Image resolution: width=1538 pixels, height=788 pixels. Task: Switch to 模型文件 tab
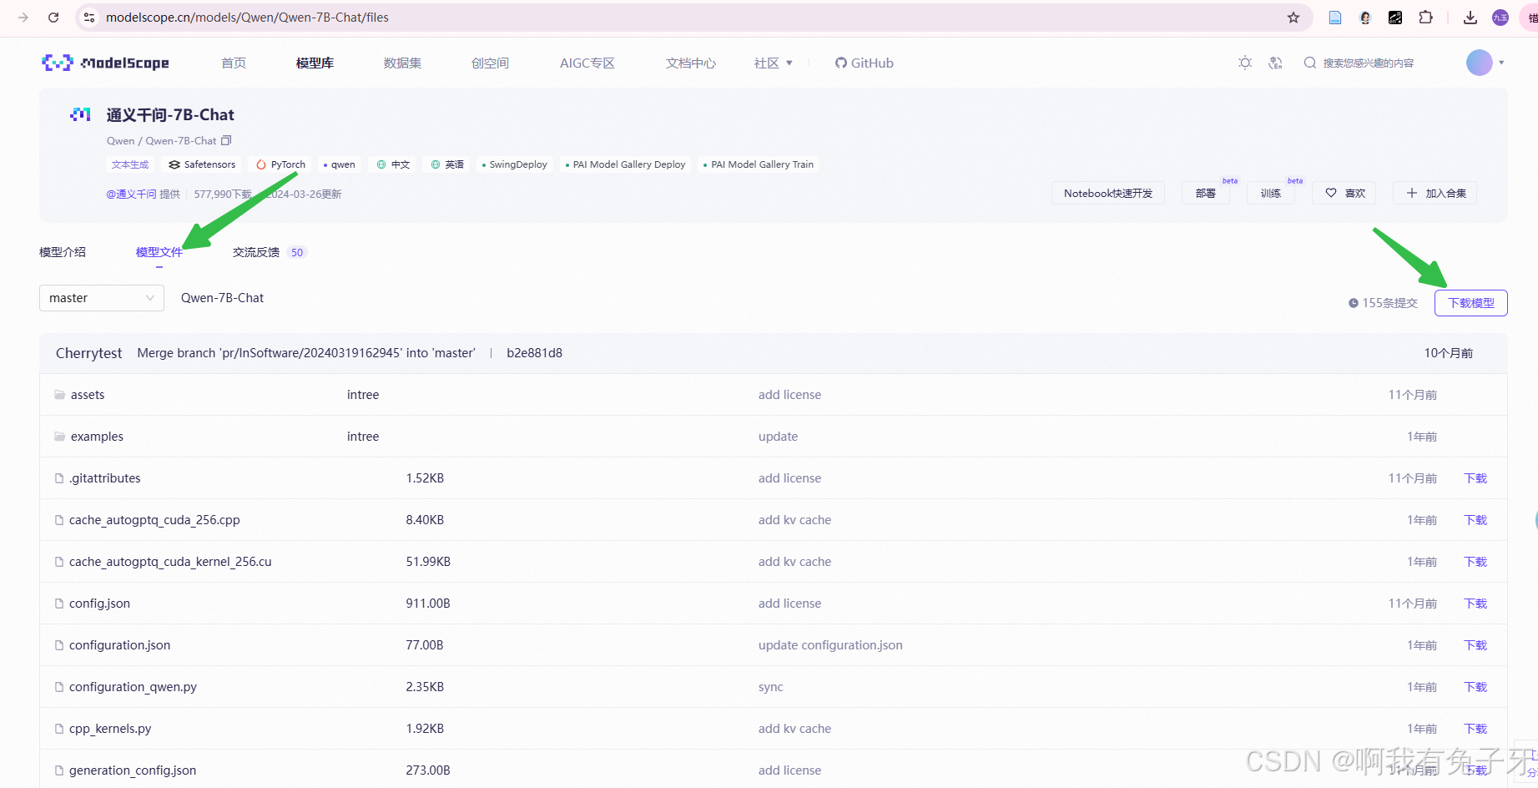(159, 252)
